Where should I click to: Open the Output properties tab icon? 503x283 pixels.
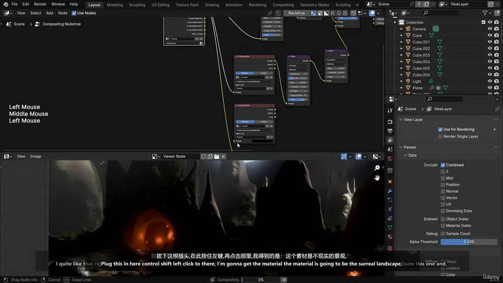[x=390, y=131]
